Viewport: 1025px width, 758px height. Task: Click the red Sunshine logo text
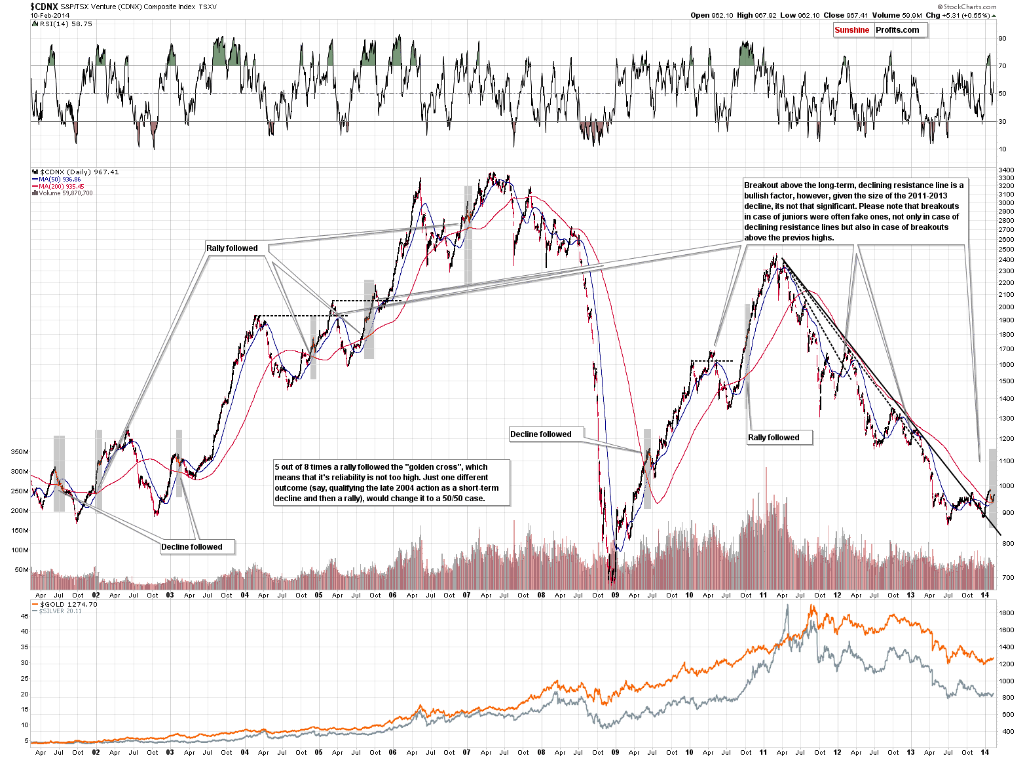pos(852,30)
